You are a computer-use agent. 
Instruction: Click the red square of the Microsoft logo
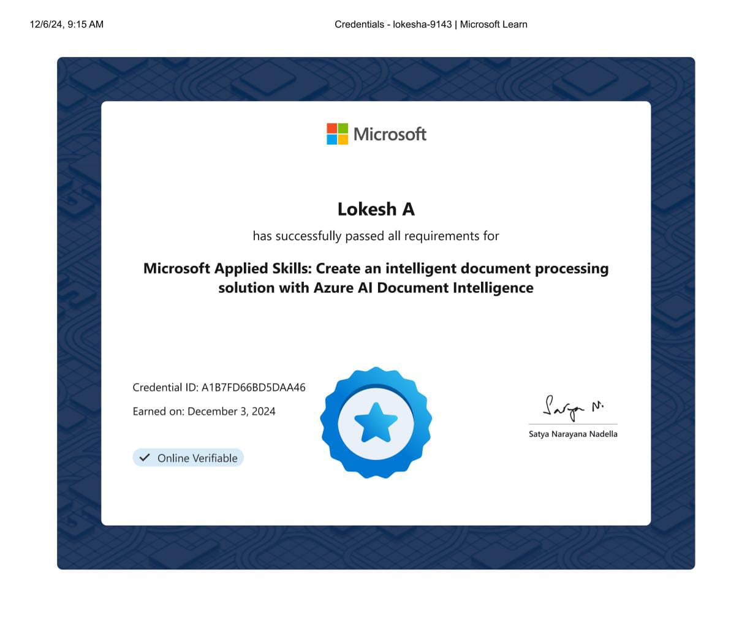[x=331, y=128]
